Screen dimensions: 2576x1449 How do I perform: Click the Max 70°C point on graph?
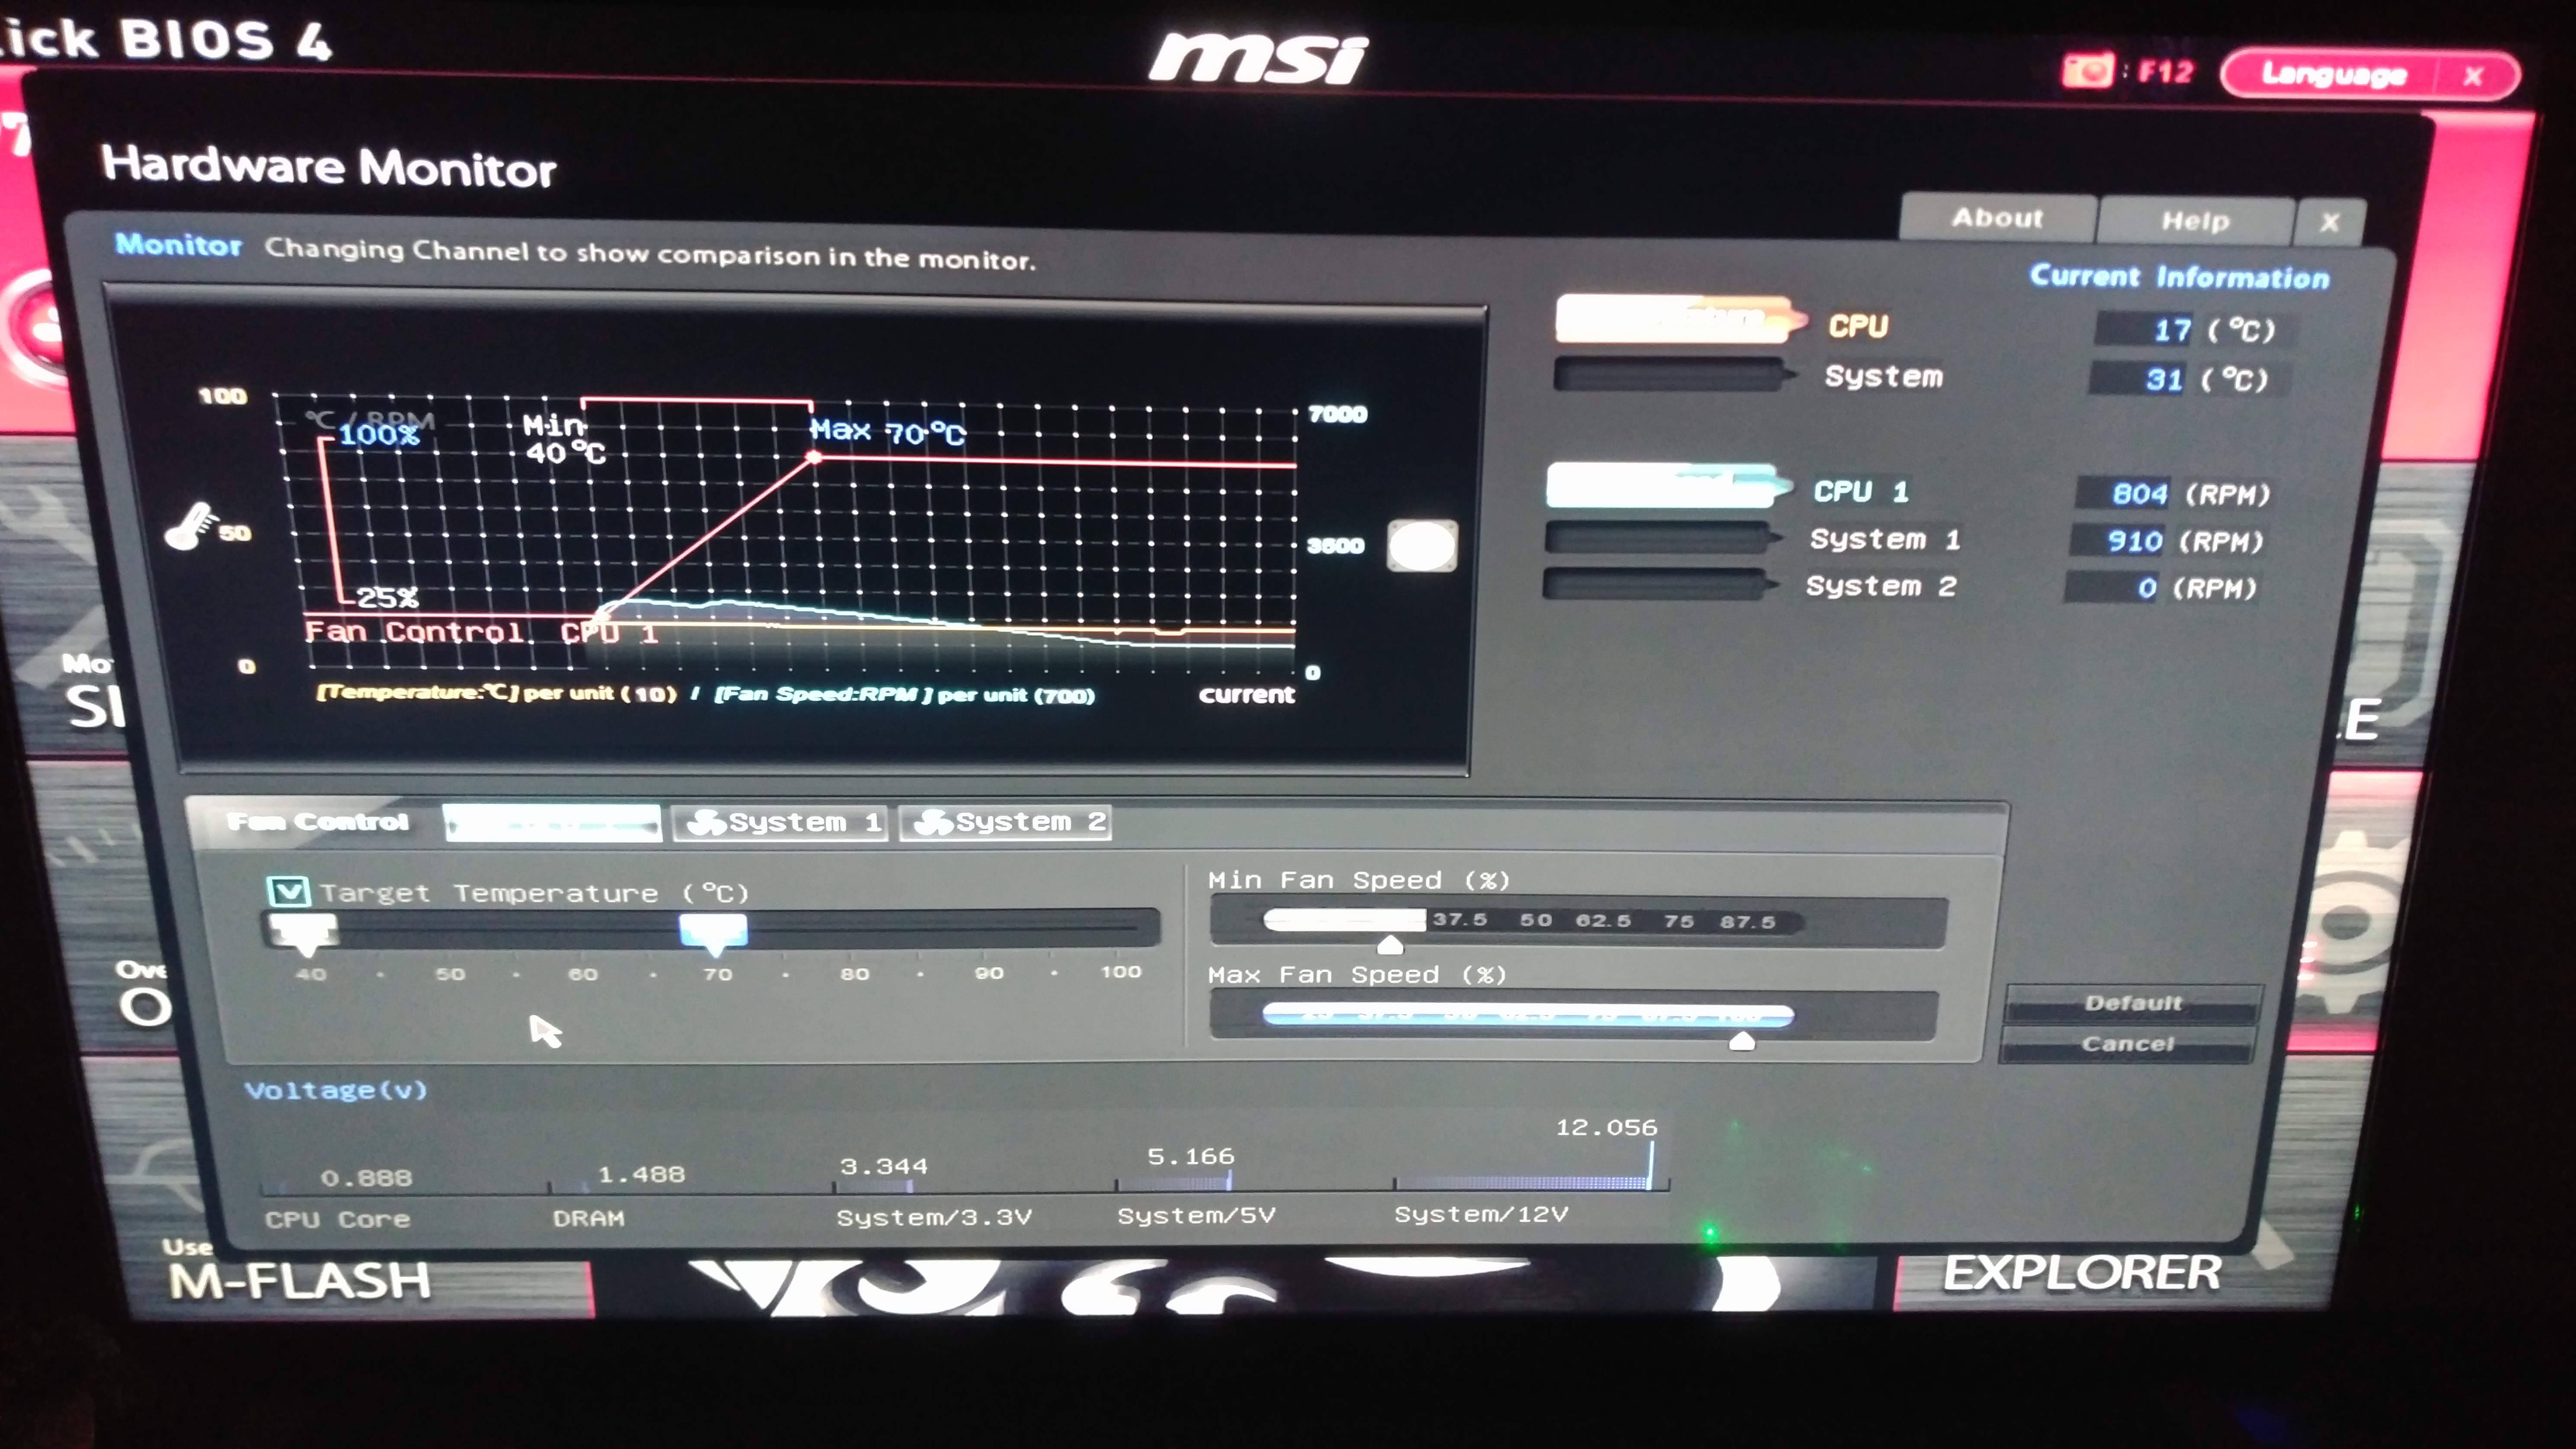(x=815, y=457)
